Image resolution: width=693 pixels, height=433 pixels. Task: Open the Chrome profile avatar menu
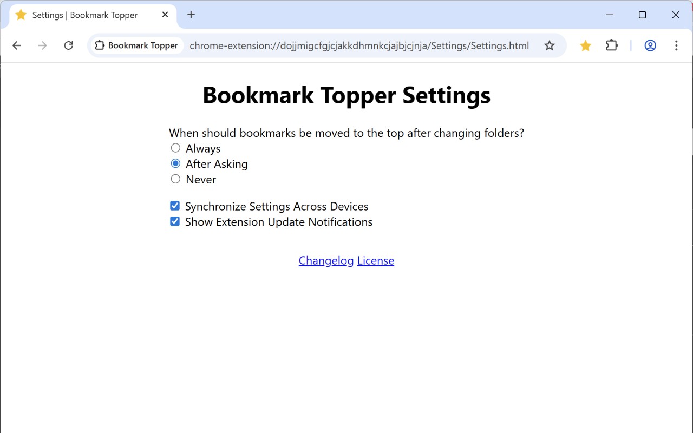650,45
